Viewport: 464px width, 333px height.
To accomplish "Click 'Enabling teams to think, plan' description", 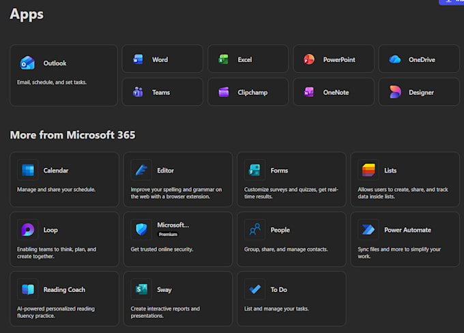I will pos(57,252).
